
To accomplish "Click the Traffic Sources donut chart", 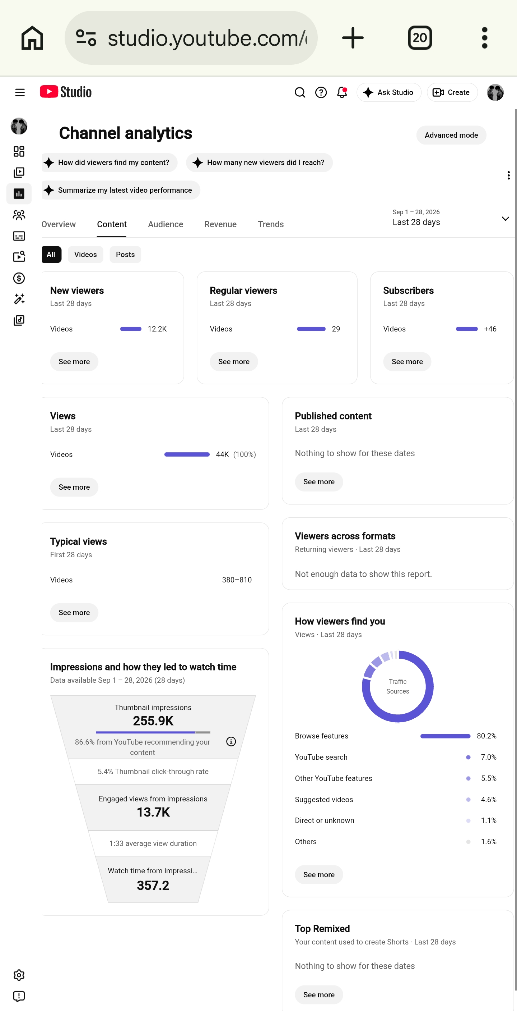I will click(398, 686).
